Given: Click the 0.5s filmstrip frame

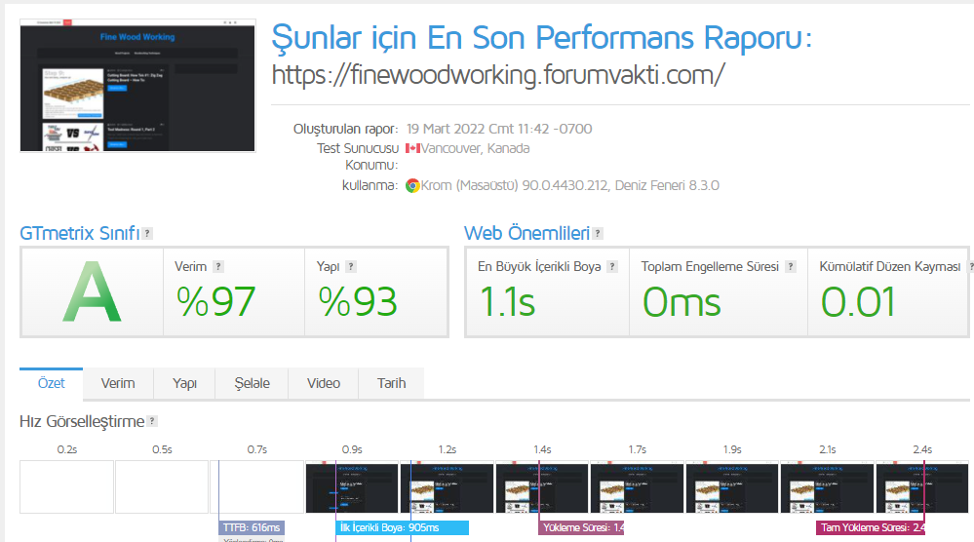Looking at the screenshot, I should click(x=162, y=486).
